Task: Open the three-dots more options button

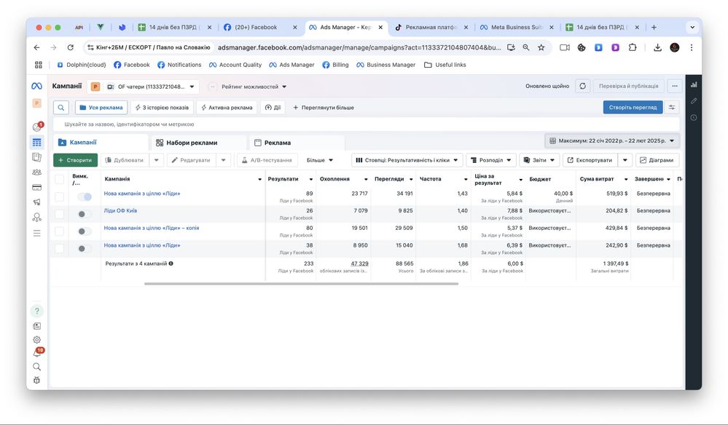Action: [675, 86]
